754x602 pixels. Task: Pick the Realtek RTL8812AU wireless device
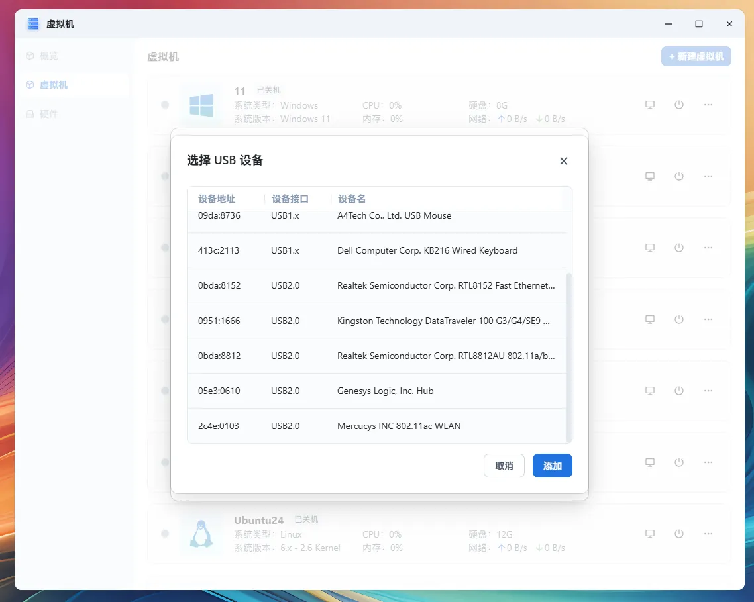pyautogui.click(x=378, y=356)
